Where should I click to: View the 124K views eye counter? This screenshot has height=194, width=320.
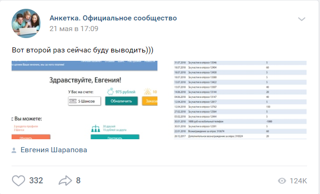292,181
